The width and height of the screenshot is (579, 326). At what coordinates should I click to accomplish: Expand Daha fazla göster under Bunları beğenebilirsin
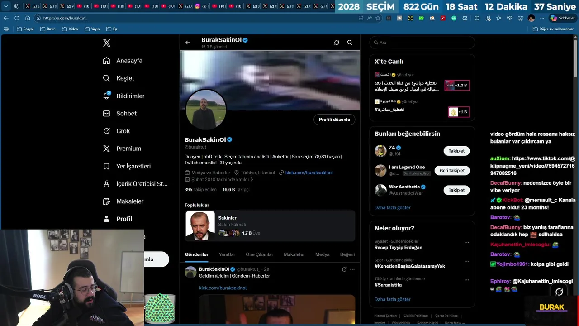click(393, 207)
